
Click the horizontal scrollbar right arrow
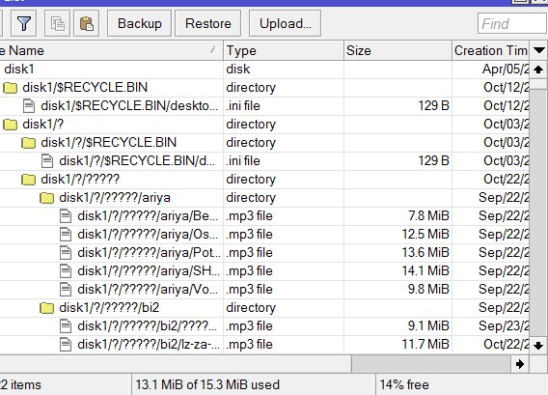click(520, 364)
